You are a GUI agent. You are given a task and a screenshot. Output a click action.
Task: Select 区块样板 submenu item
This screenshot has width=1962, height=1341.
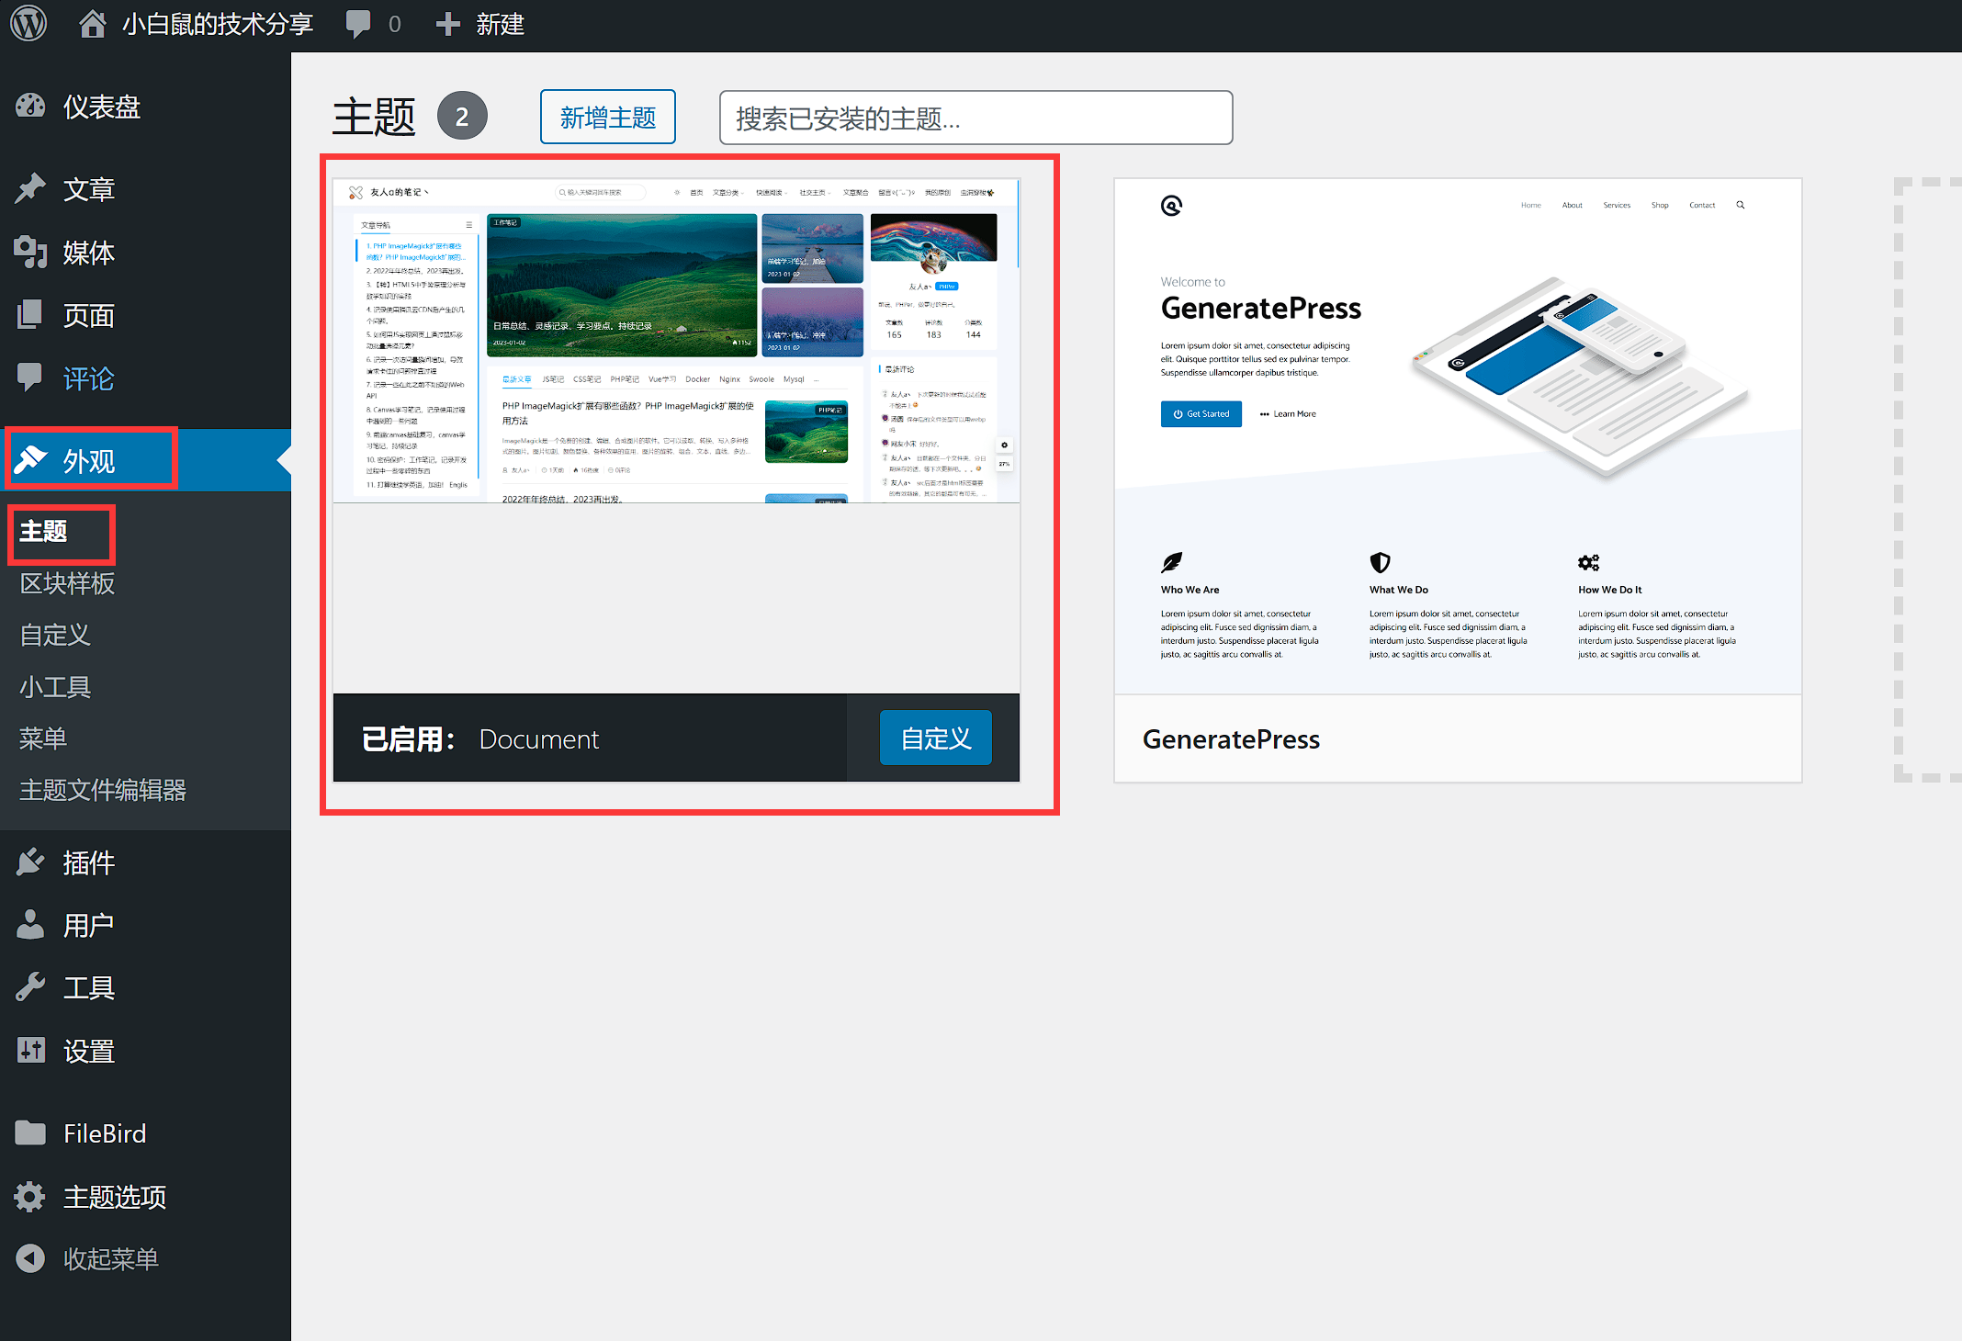click(67, 583)
